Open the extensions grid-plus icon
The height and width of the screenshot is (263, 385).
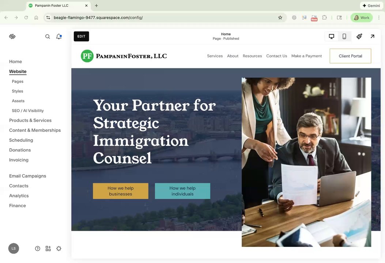point(48,248)
